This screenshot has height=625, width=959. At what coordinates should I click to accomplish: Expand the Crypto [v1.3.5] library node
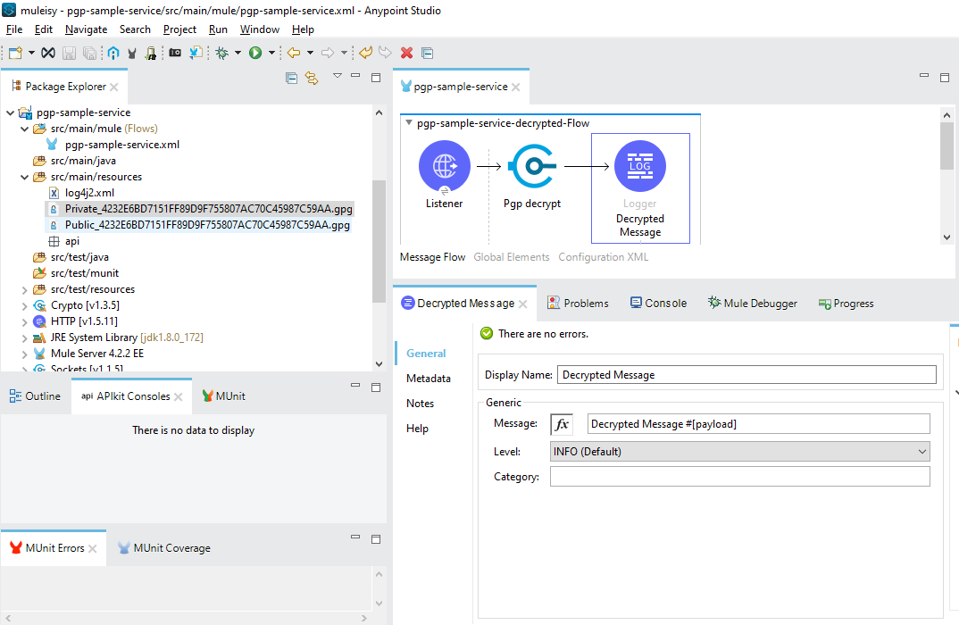[24, 305]
